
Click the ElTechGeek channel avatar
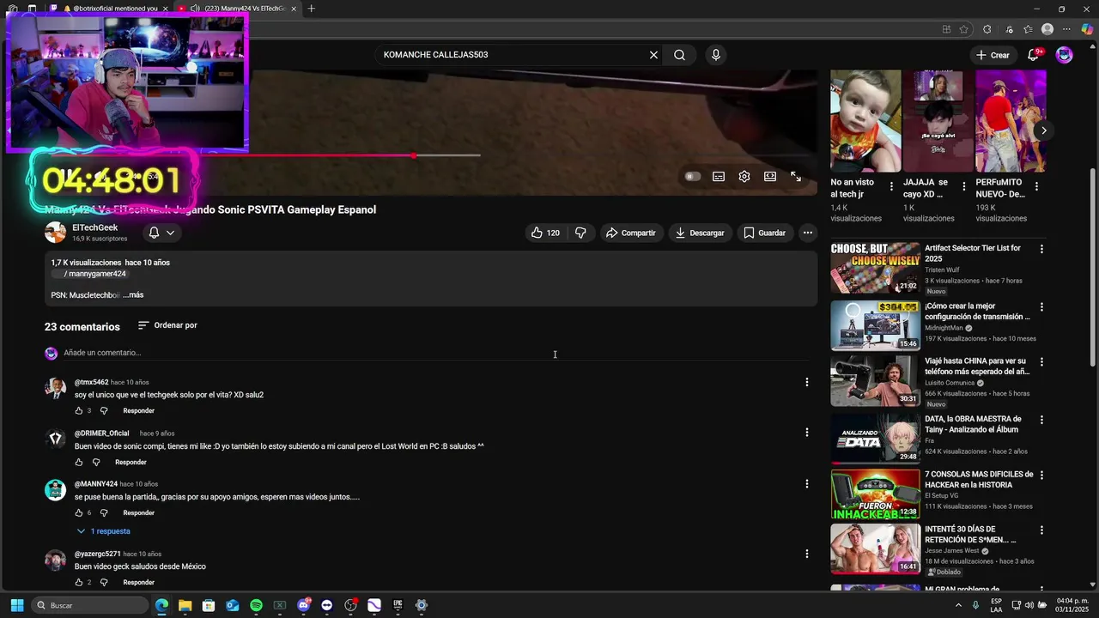(x=55, y=233)
